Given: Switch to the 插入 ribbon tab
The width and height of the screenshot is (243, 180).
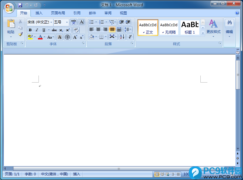Looking at the screenshot, I should (39, 13).
